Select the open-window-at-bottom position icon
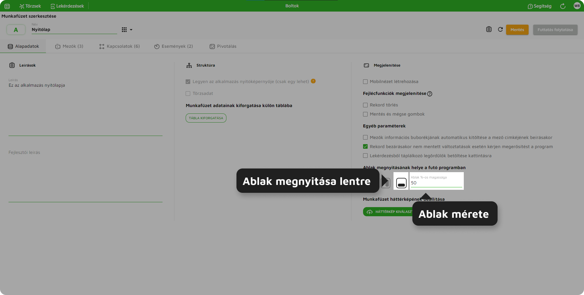 [x=401, y=183]
